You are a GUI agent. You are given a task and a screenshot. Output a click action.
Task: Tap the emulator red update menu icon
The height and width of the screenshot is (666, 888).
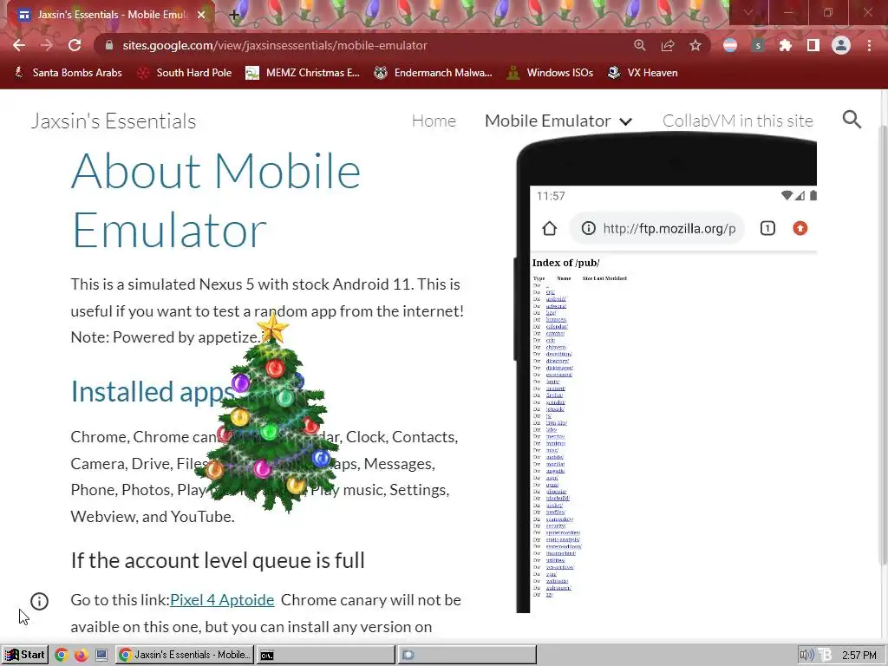pos(800,228)
